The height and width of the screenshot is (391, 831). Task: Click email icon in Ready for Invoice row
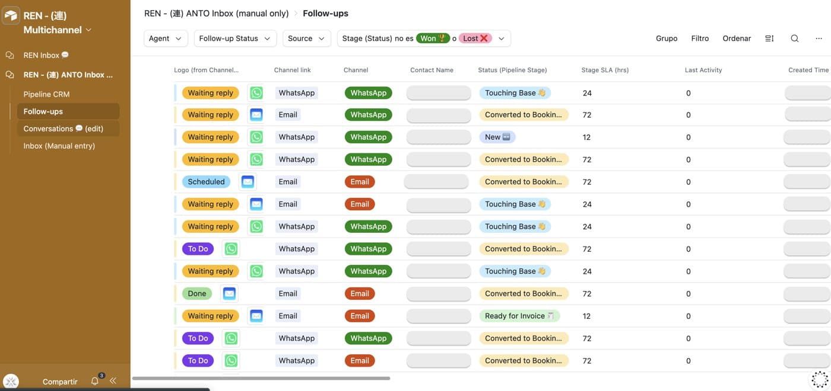[x=256, y=316]
